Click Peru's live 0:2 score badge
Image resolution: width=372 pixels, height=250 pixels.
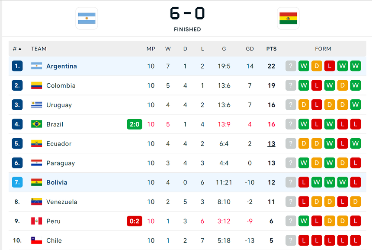coord(134,221)
